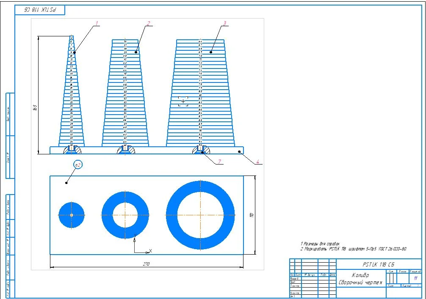Select technical note 1 Размеры для справок
The height and width of the screenshot is (299, 426).
(x=320, y=244)
